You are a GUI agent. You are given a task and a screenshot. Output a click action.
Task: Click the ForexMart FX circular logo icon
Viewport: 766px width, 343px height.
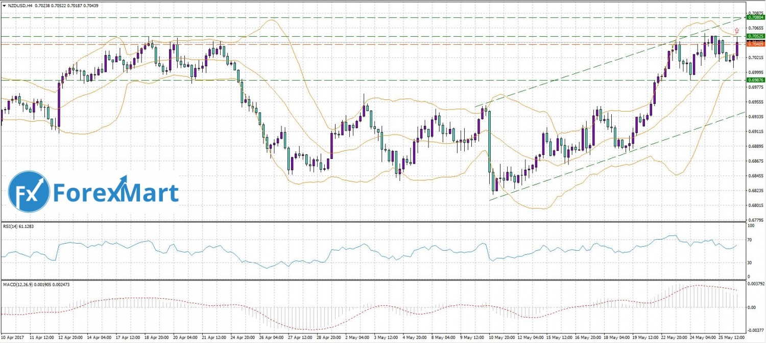(29, 192)
